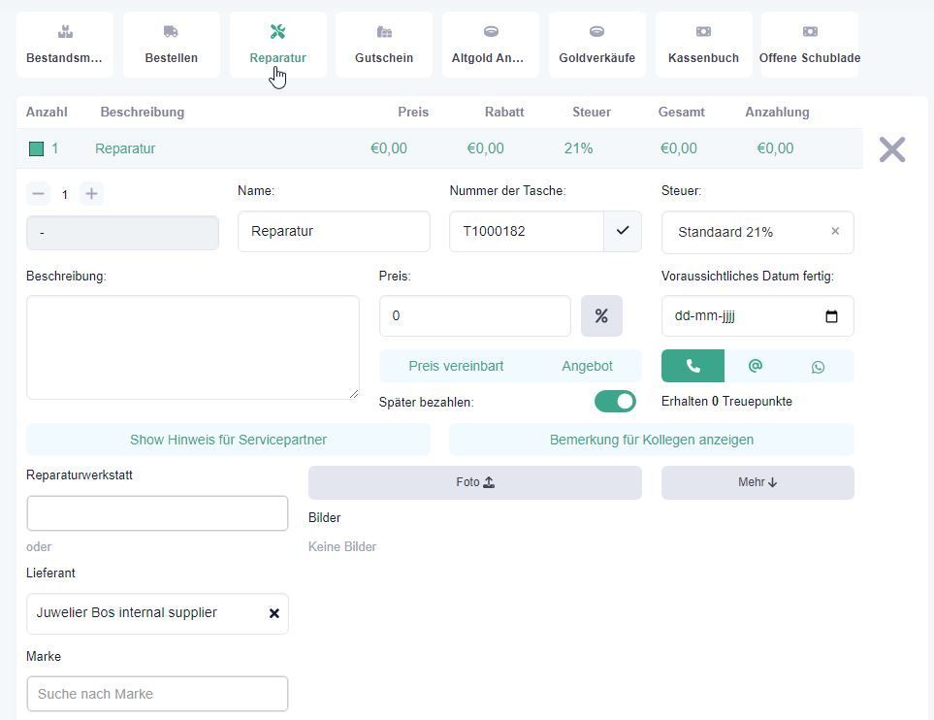
Task: Open the Steuer dropdown
Action: click(757, 232)
